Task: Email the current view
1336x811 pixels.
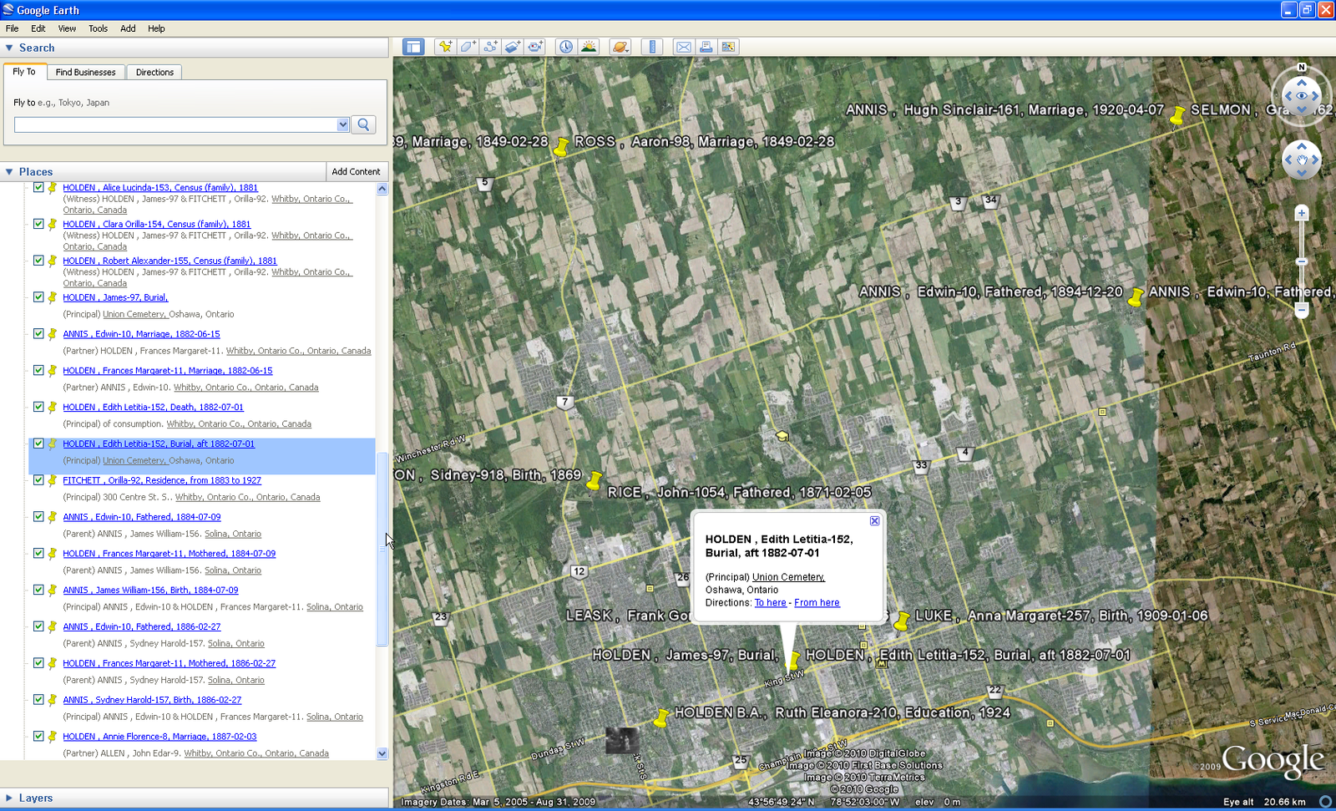Action: coord(684,47)
